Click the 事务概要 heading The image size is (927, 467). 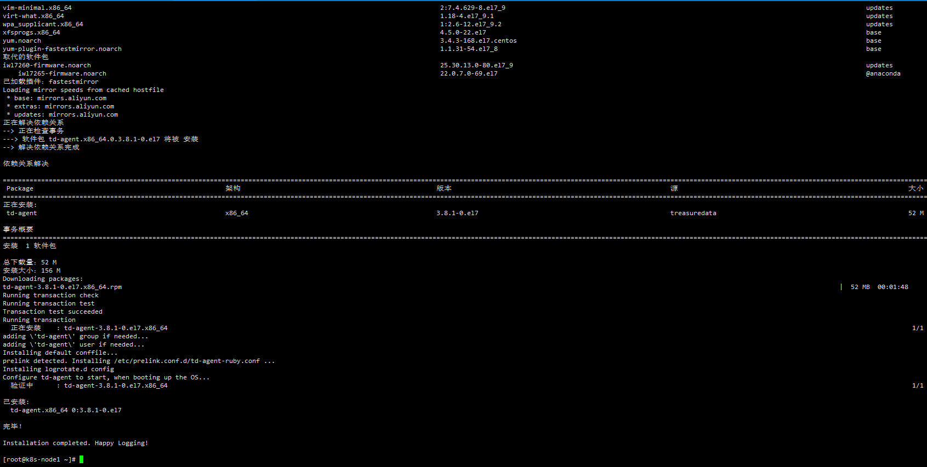18,229
